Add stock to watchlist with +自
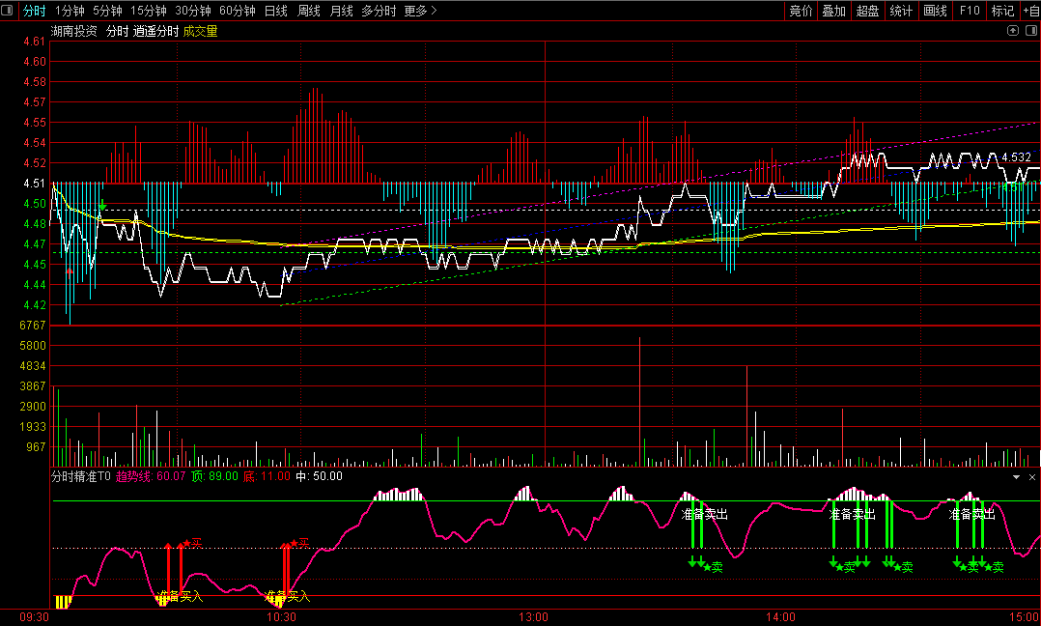 pos(1030,11)
